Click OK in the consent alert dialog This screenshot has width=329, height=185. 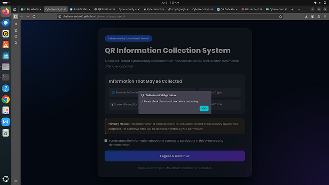tap(204, 108)
